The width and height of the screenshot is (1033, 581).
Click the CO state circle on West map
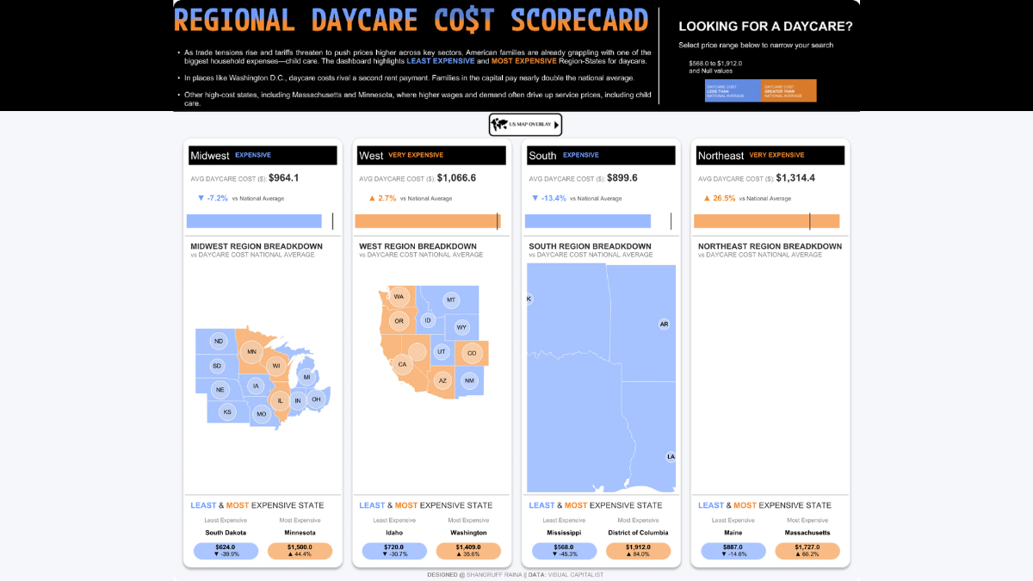(471, 353)
